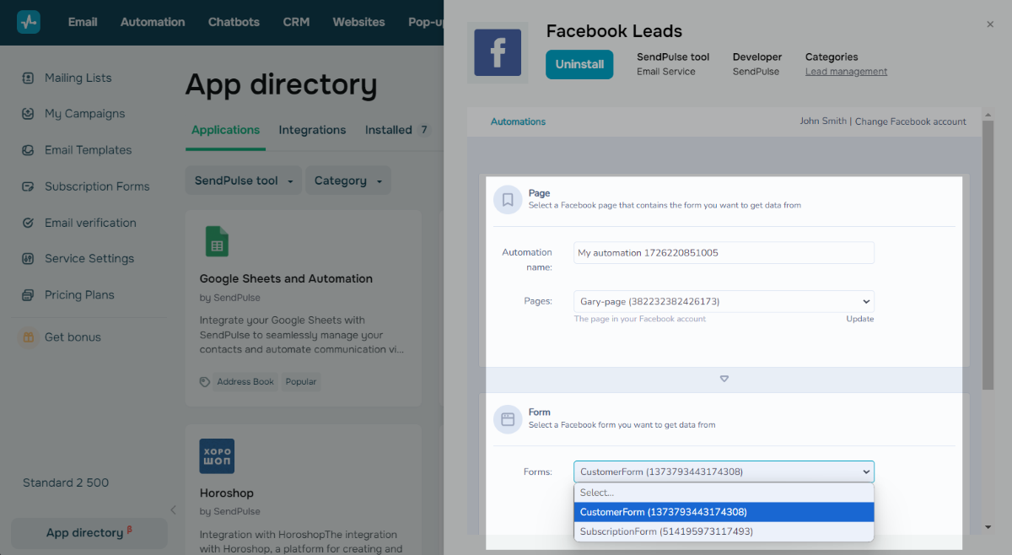Click the Popular tag

click(x=301, y=382)
